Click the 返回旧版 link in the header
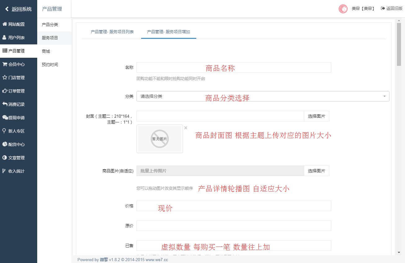 click(392, 9)
